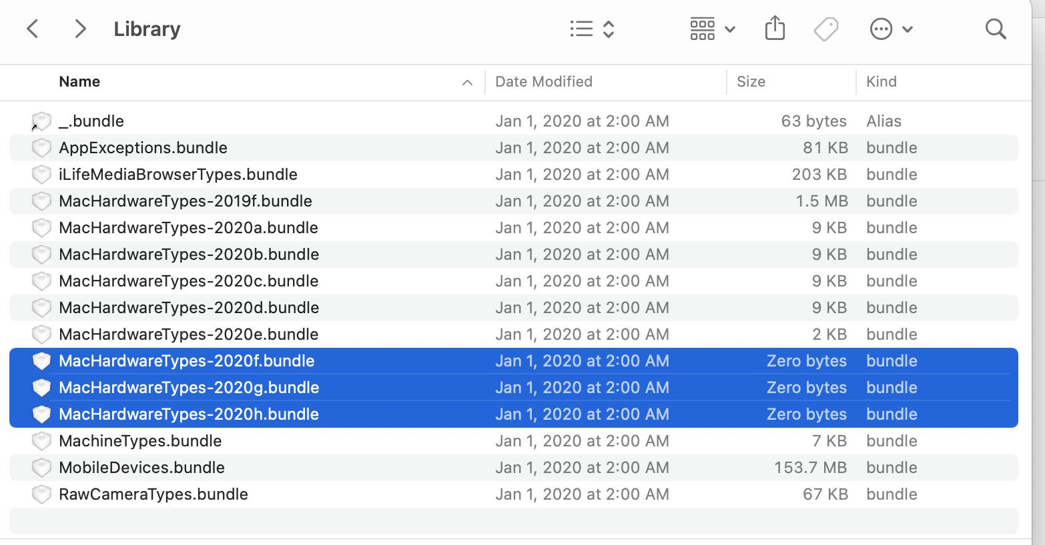Select MacHardwareTypes-2020g.bundle name
The image size is (1045, 545).
coord(189,388)
